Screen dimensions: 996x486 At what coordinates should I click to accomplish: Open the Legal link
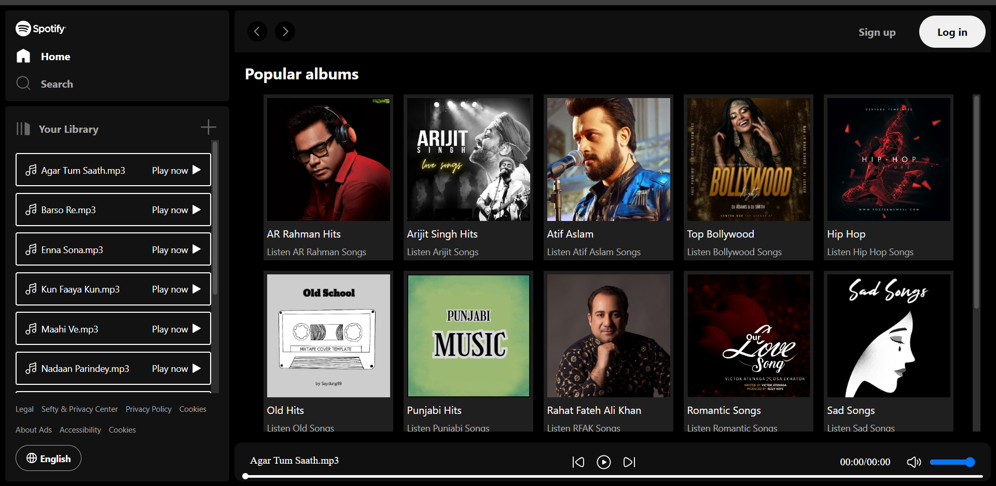pyautogui.click(x=24, y=409)
